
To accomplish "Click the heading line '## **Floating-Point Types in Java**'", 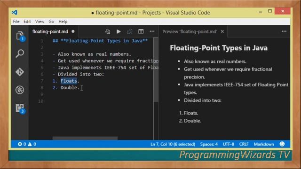I will click(100, 41).
